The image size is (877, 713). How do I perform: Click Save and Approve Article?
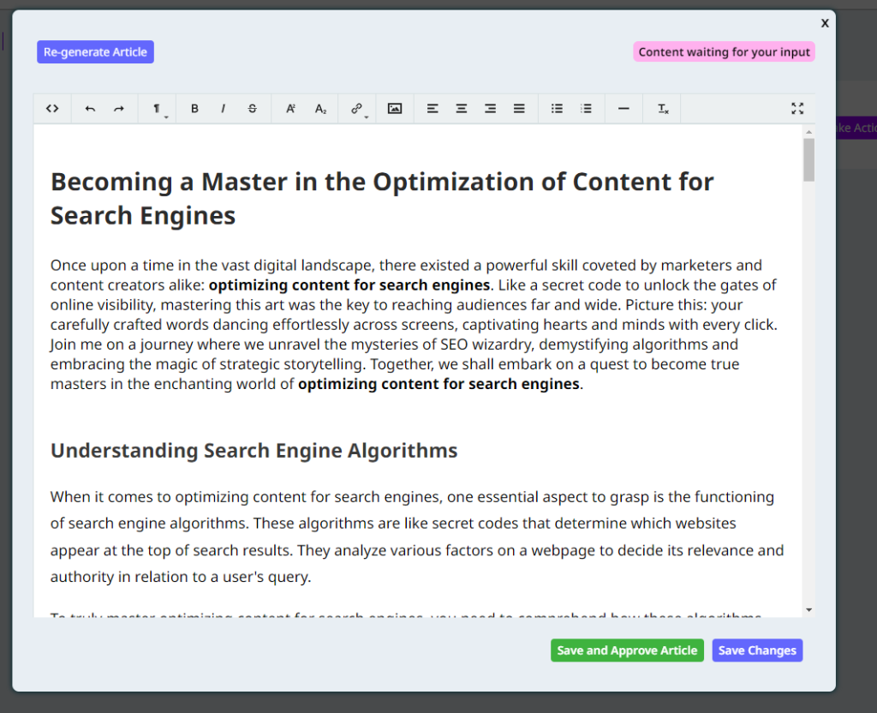pos(627,650)
